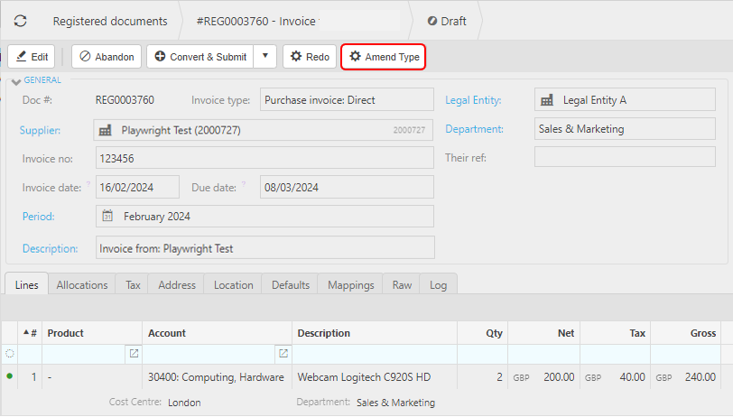
Task: Click the Abandon button
Action: tap(107, 57)
